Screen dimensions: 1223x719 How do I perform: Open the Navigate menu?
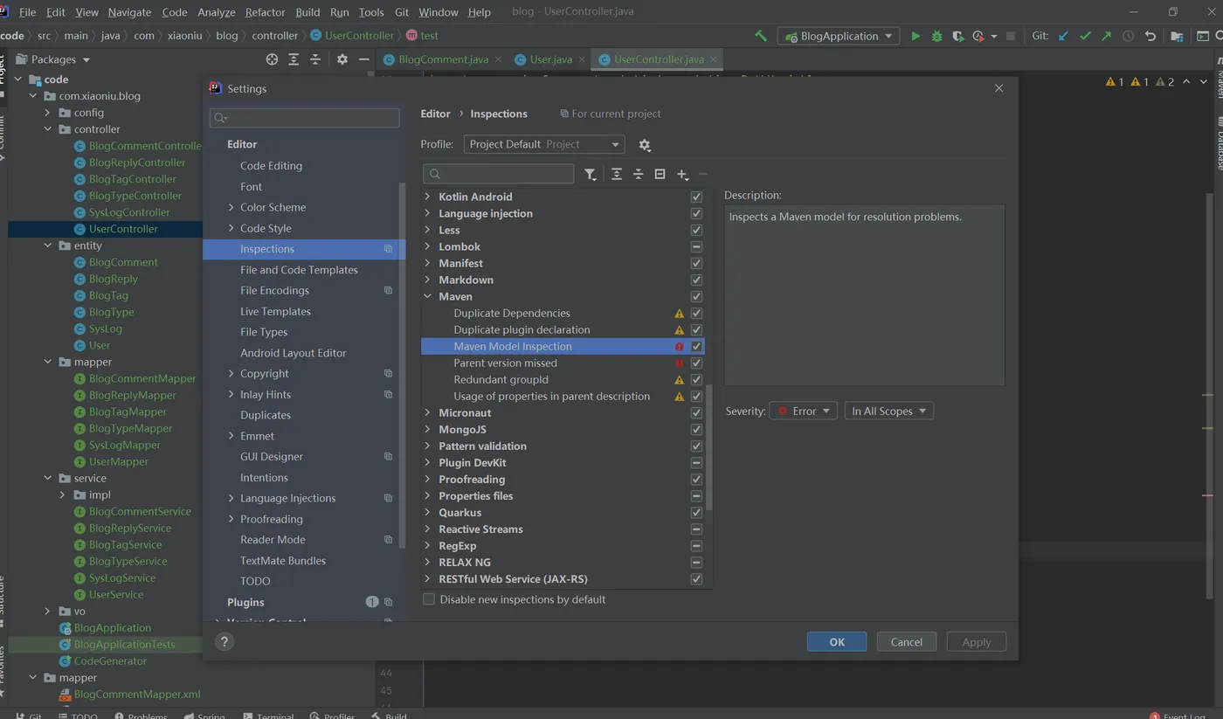[x=129, y=12]
